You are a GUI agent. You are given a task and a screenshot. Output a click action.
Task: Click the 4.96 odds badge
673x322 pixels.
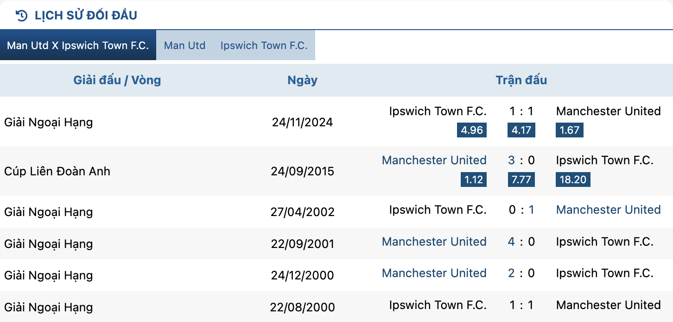[x=472, y=130]
